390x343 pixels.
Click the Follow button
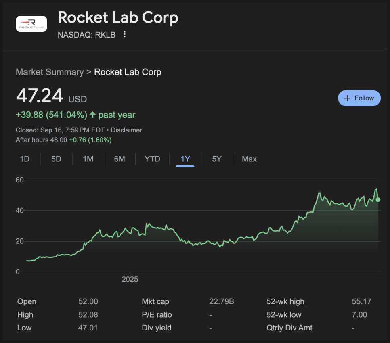pos(359,98)
